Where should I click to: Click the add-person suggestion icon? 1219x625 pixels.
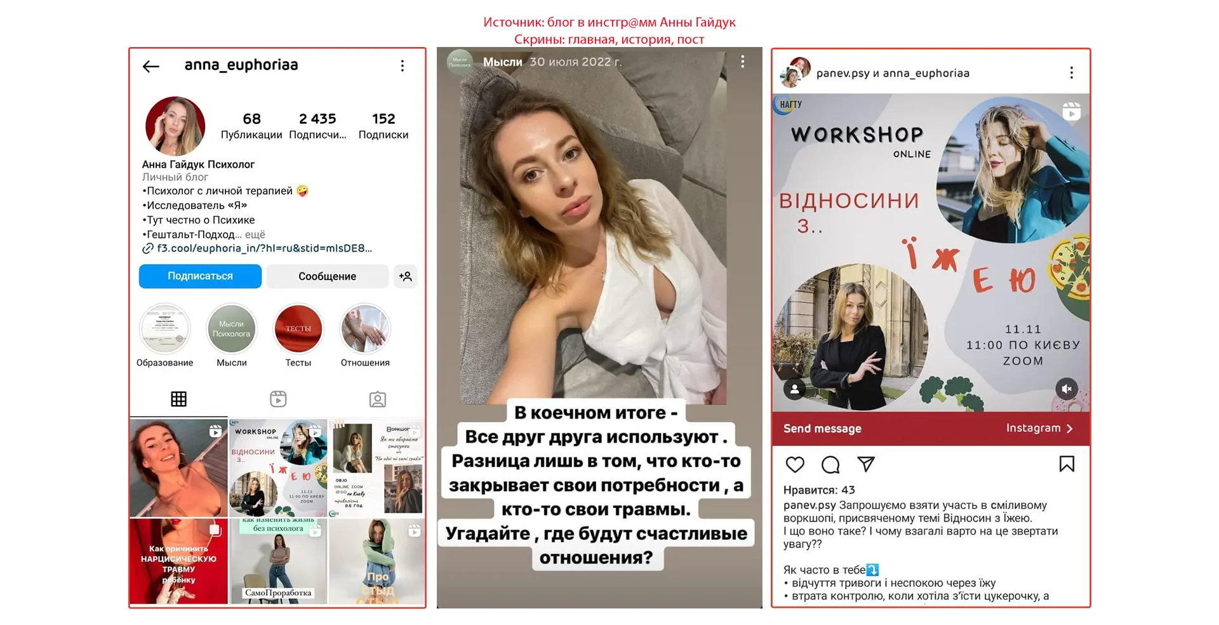pos(406,276)
